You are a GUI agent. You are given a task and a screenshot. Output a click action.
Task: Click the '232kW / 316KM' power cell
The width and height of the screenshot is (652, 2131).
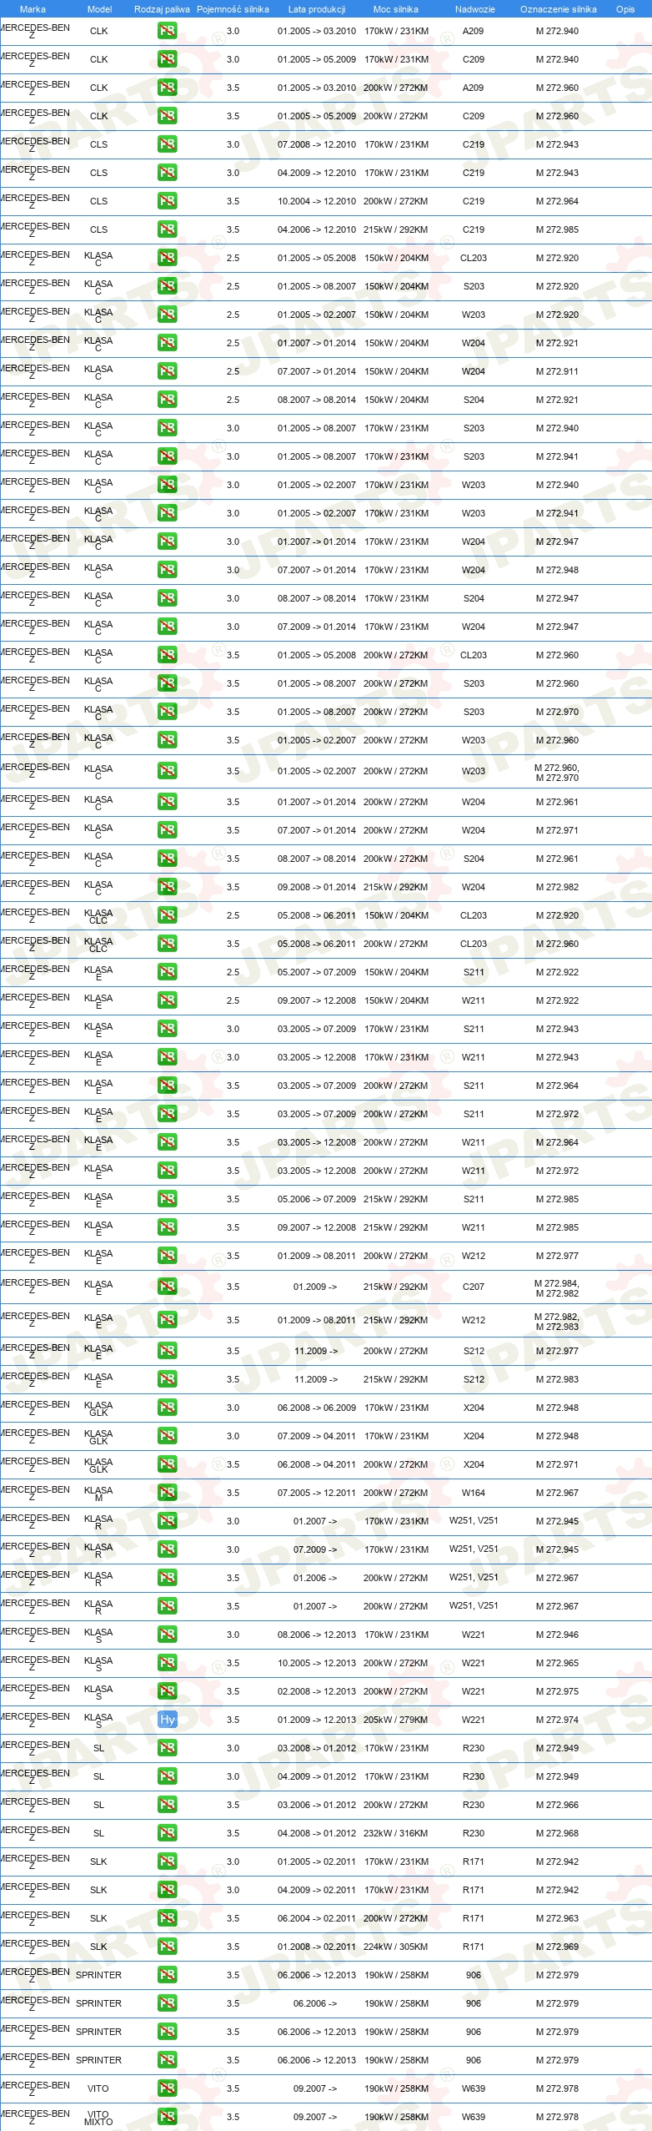click(396, 1833)
